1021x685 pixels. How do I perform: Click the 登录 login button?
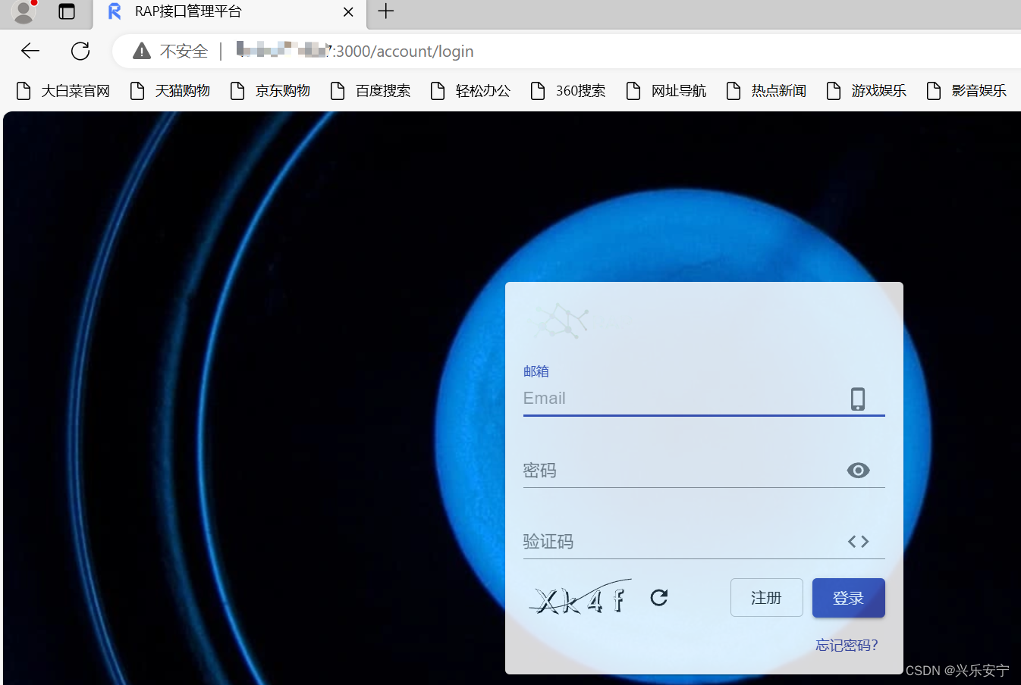point(849,598)
